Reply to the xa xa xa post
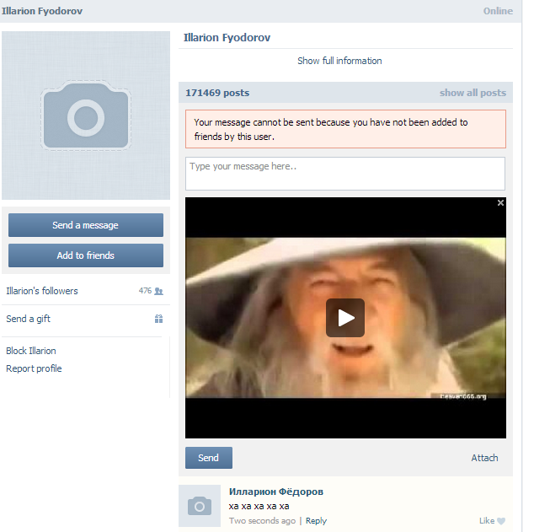This screenshot has width=534, height=532. [x=316, y=521]
